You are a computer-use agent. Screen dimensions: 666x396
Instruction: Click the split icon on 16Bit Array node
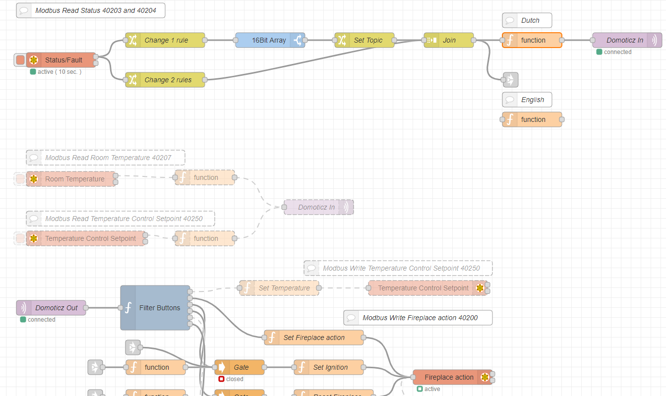tap(298, 40)
